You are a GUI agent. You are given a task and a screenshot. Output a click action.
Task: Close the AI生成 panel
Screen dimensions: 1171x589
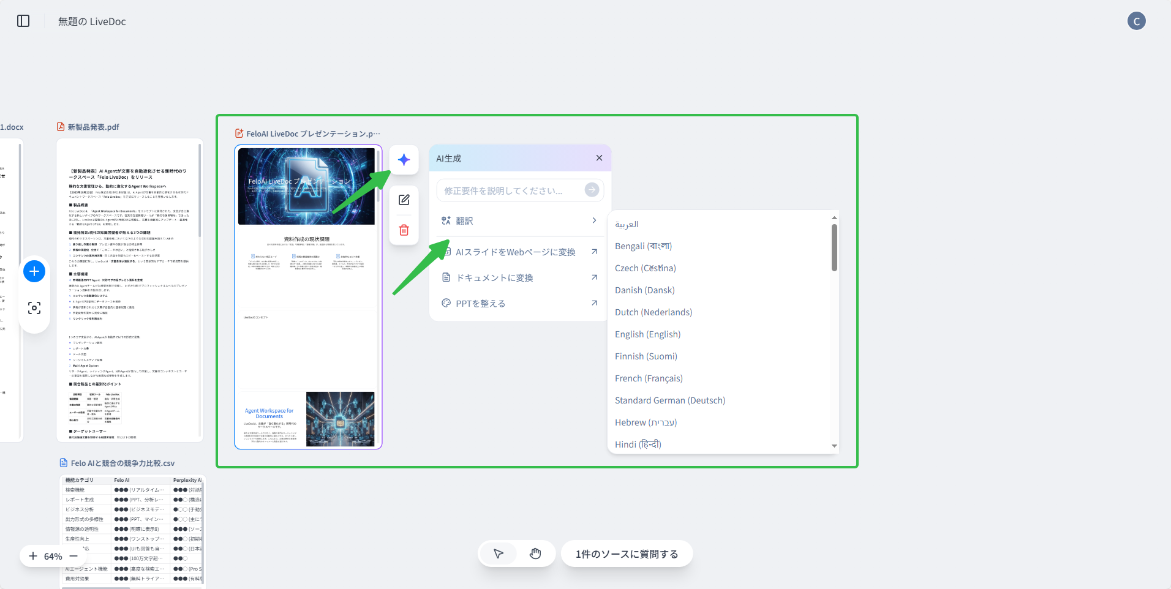coord(599,158)
